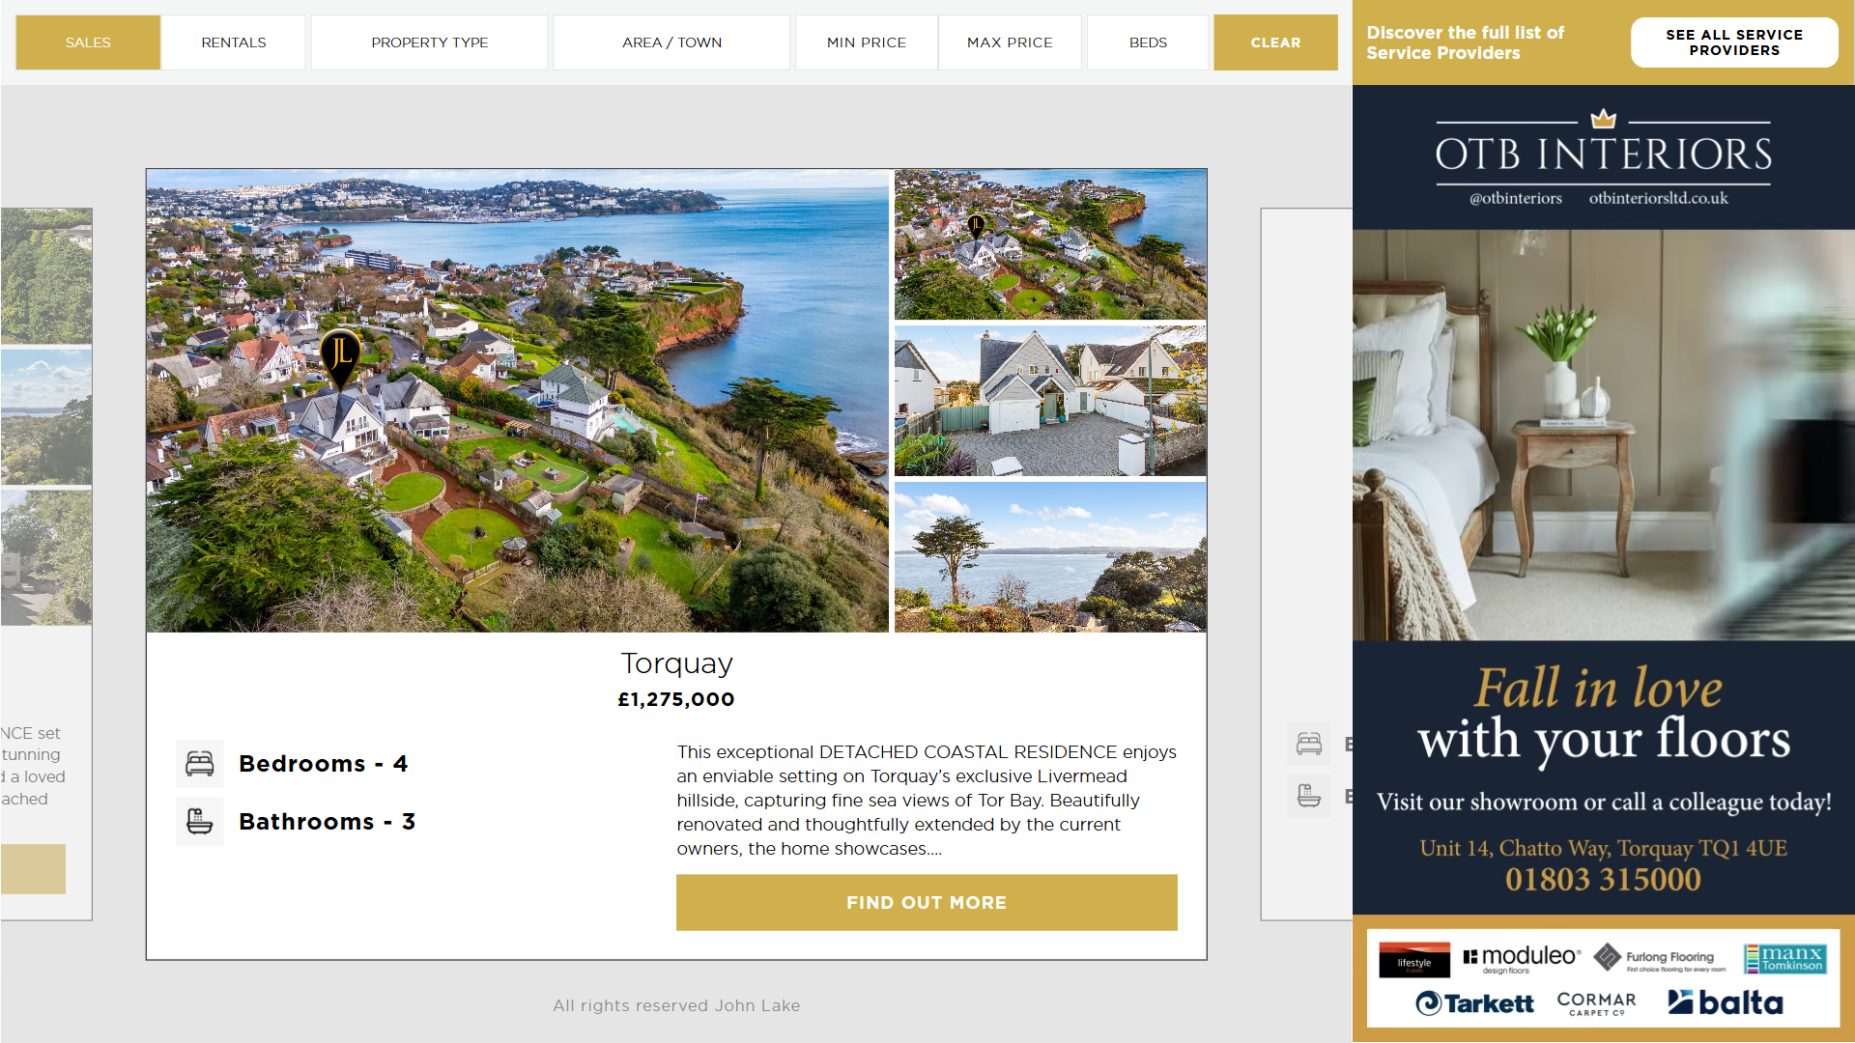
Task: Open the PROPERTY TYPE dropdown
Action: [430, 42]
